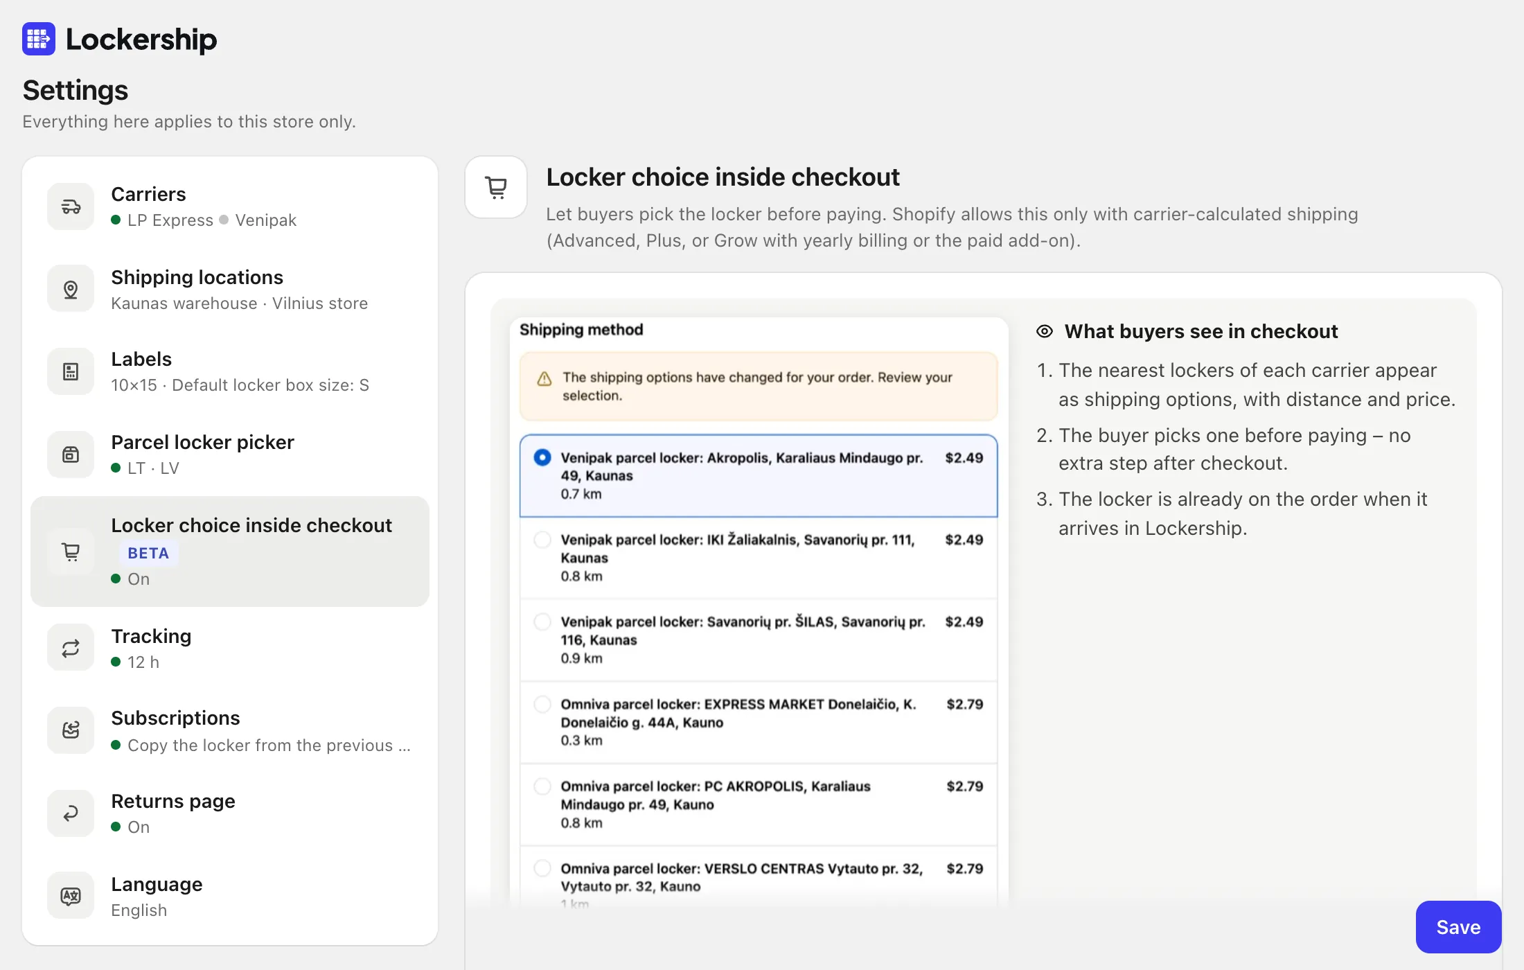Open the Labels document icon
The width and height of the screenshot is (1524, 970).
(x=71, y=371)
